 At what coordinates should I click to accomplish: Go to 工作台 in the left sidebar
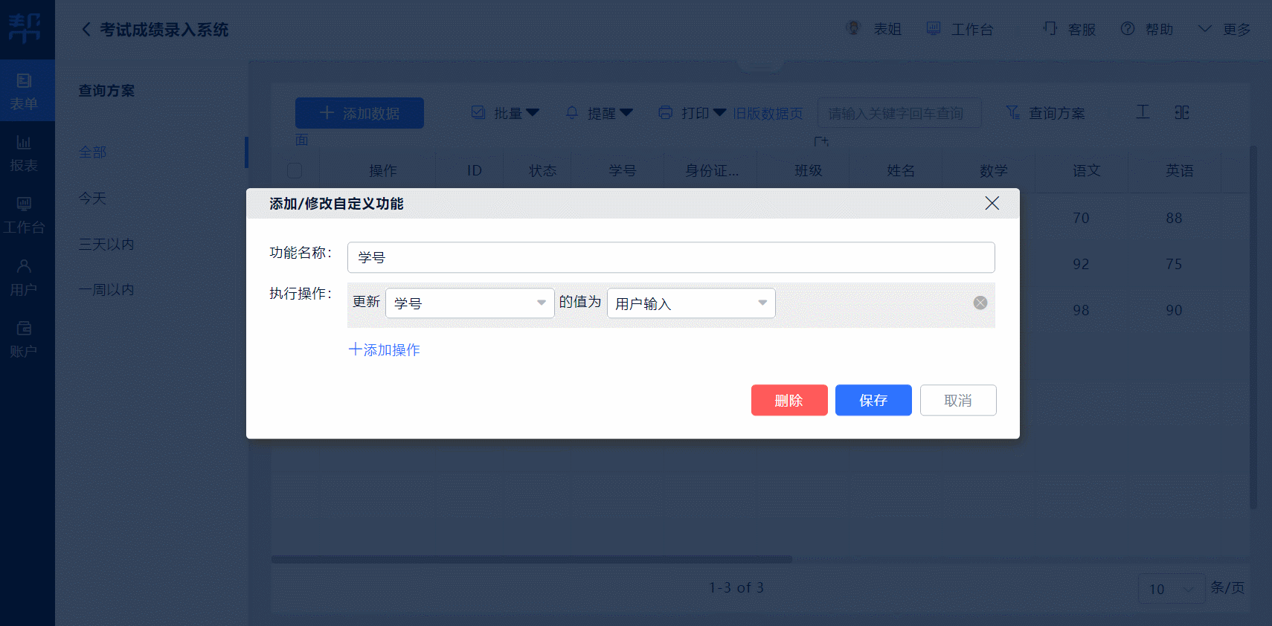[24, 214]
